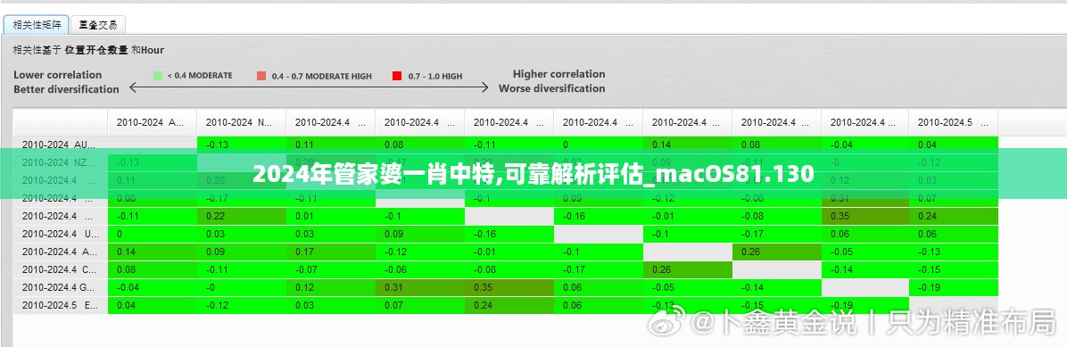Select column header '2010-2024 N...'
This screenshot has width=1067, height=347.
point(242,122)
